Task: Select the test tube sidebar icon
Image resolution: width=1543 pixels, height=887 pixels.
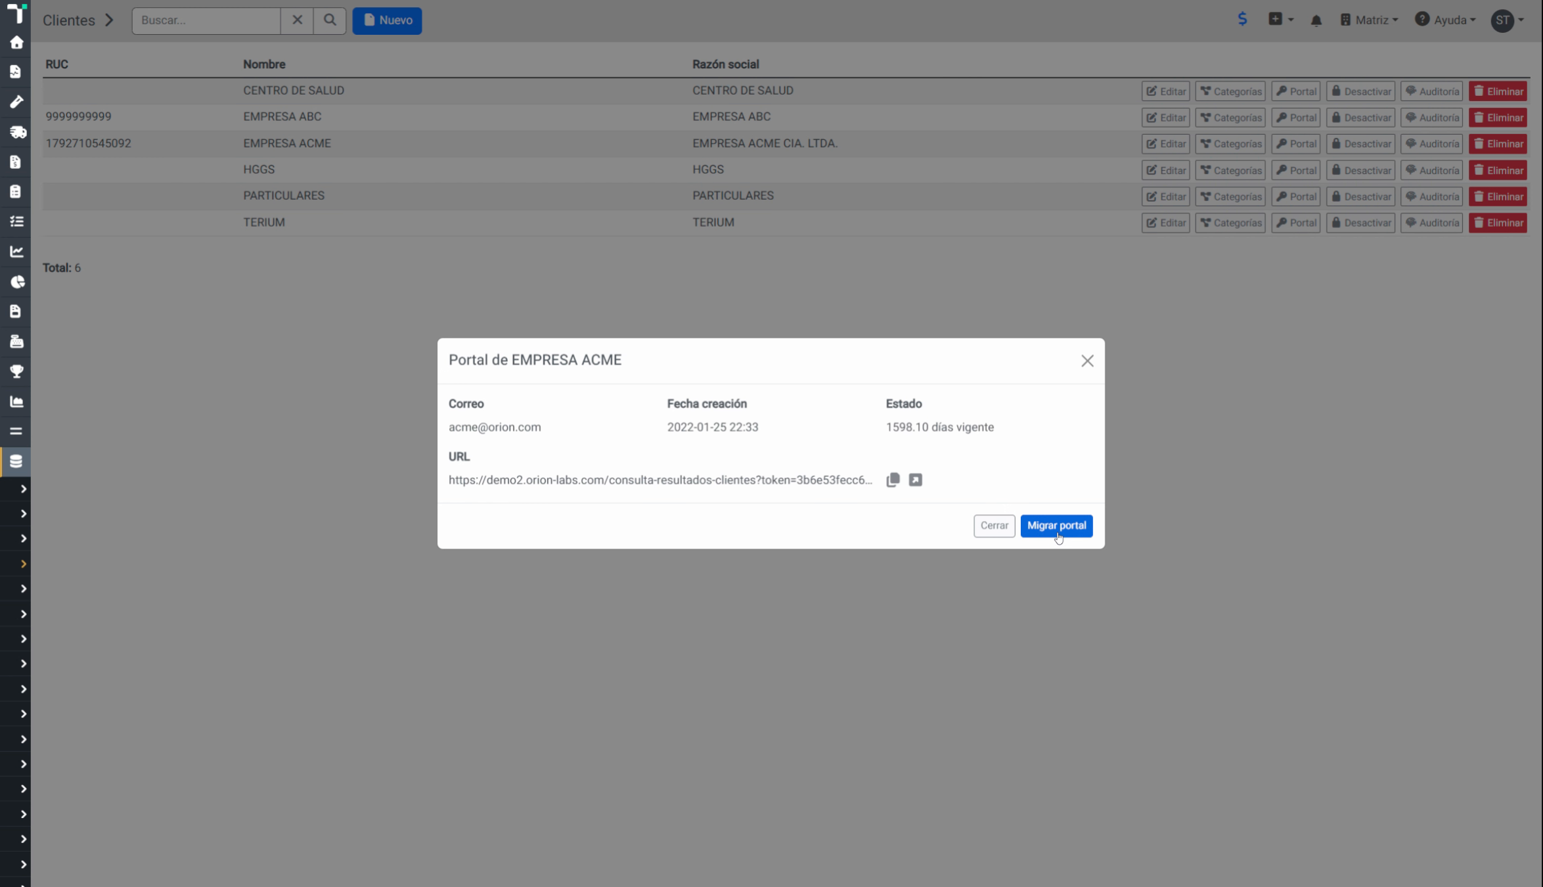Action: pos(16,102)
